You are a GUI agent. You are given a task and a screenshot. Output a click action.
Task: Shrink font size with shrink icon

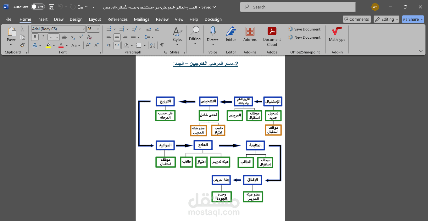(97, 45)
